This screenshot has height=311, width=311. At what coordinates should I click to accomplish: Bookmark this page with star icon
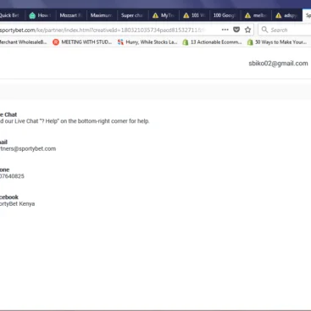pyautogui.click(x=247, y=30)
